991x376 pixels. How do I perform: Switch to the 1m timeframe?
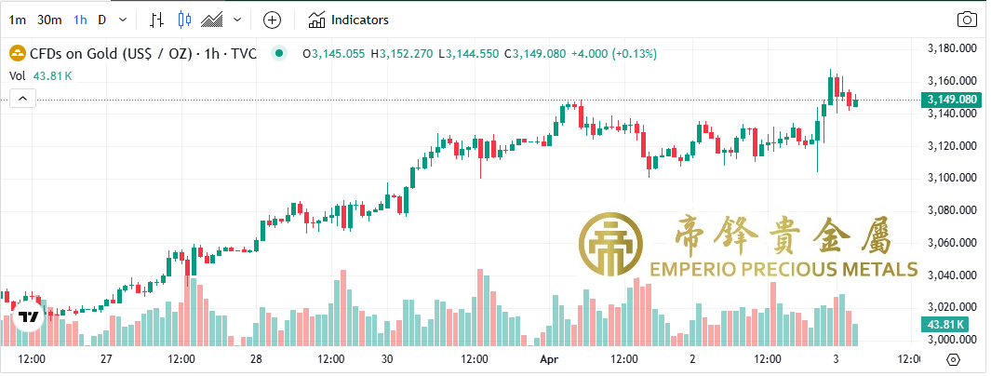[17, 20]
